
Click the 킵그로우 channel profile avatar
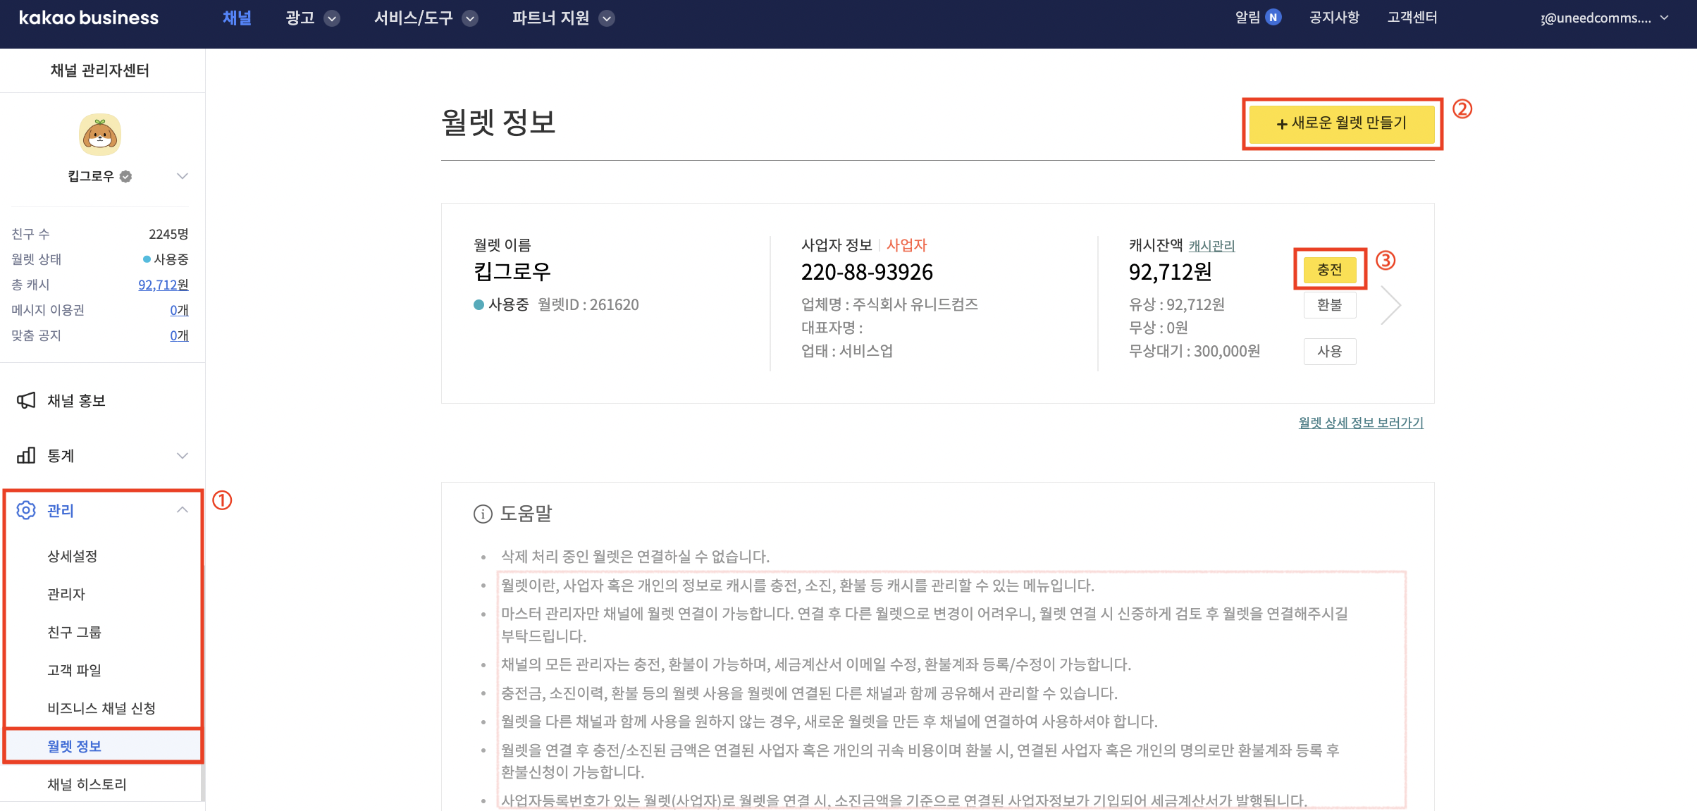(x=100, y=135)
